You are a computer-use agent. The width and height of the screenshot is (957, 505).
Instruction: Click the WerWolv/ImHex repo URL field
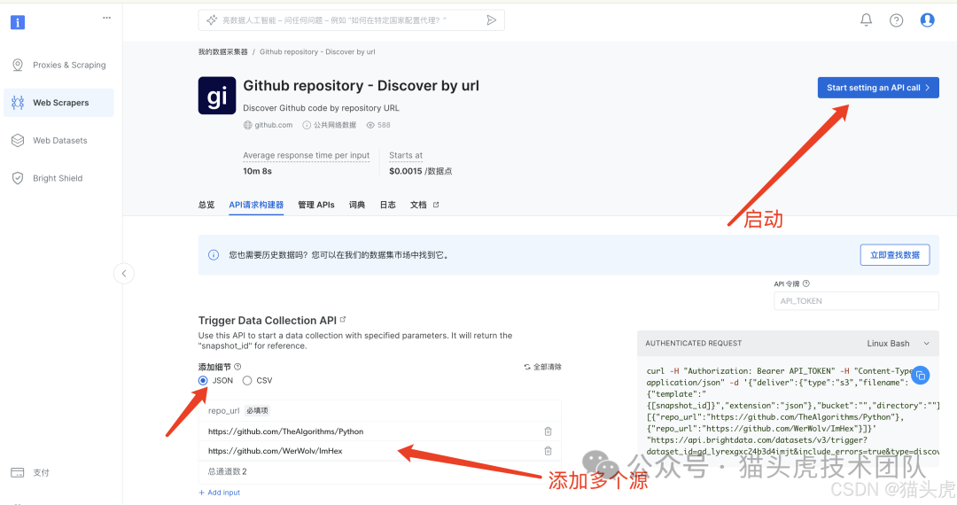(372, 451)
